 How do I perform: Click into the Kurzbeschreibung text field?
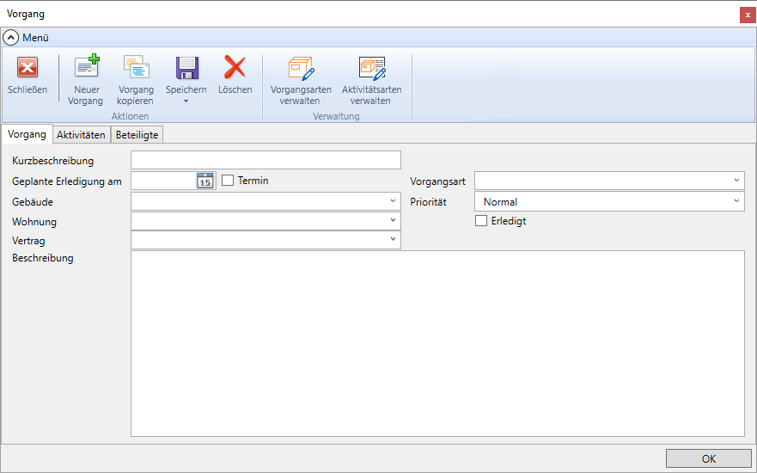tap(266, 161)
